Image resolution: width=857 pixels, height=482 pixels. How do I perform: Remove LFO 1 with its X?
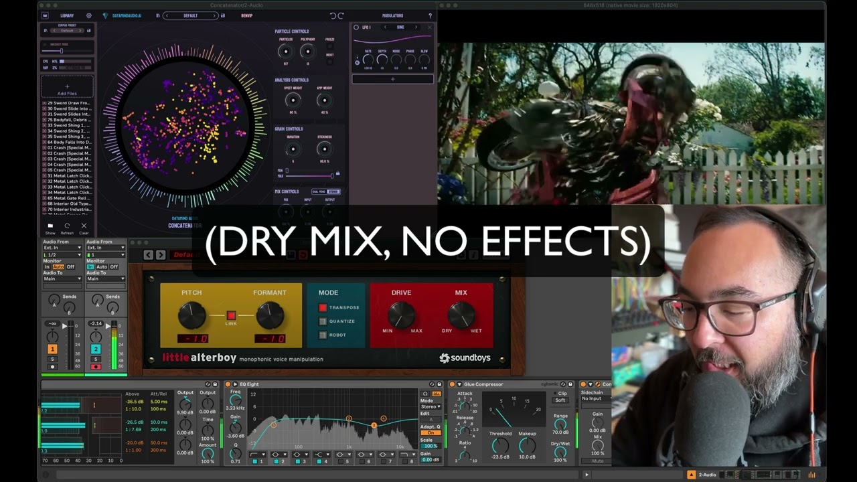[x=429, y=27]
